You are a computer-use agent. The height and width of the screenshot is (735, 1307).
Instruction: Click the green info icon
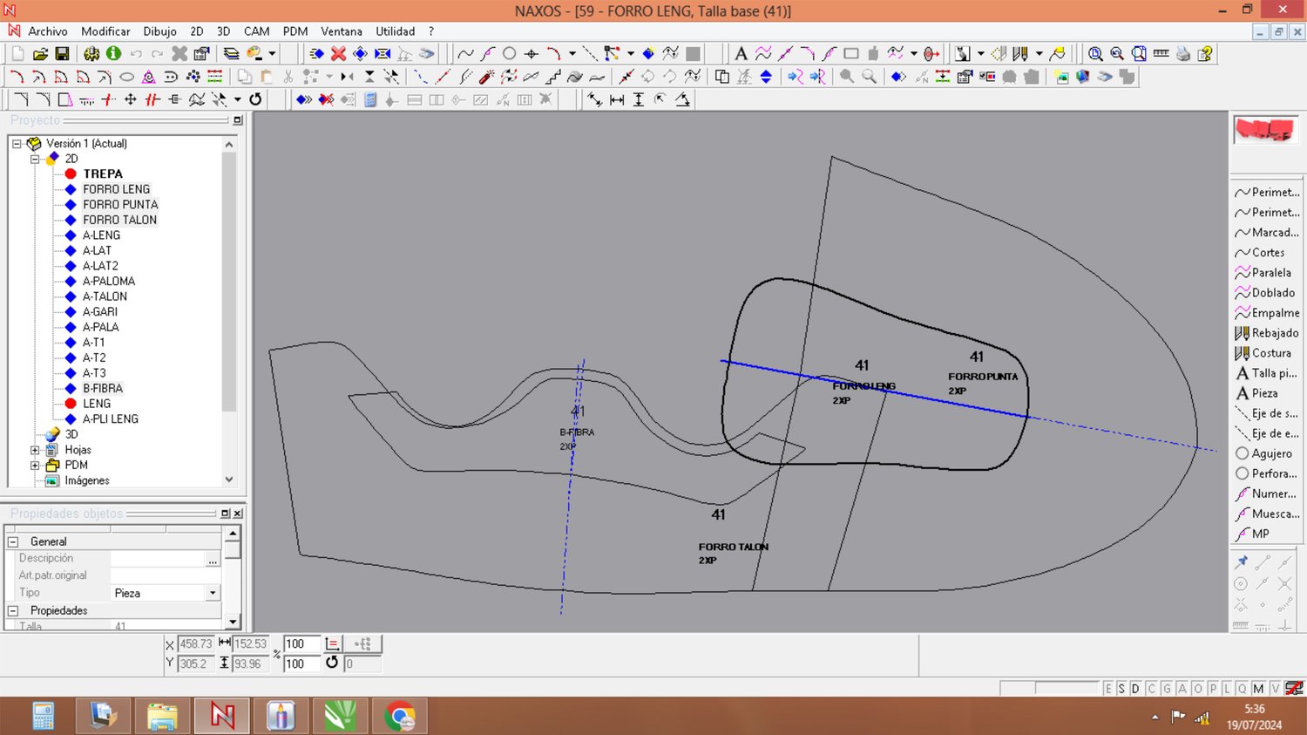113,54
